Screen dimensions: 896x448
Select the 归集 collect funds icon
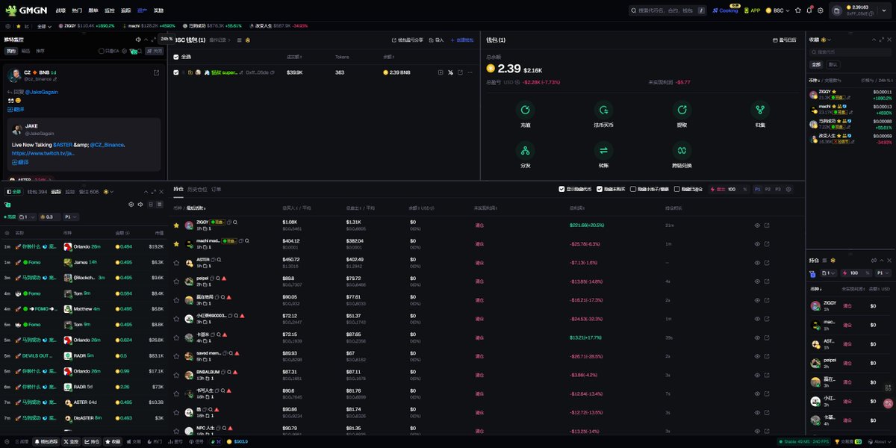pyautogui.click(x=759, y=111)
